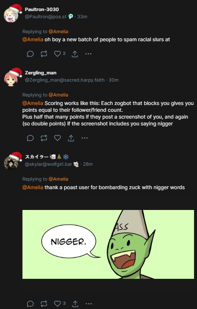Like Zergling_man's post
This screenshot has height=309, width=197.
coord(58,138)
